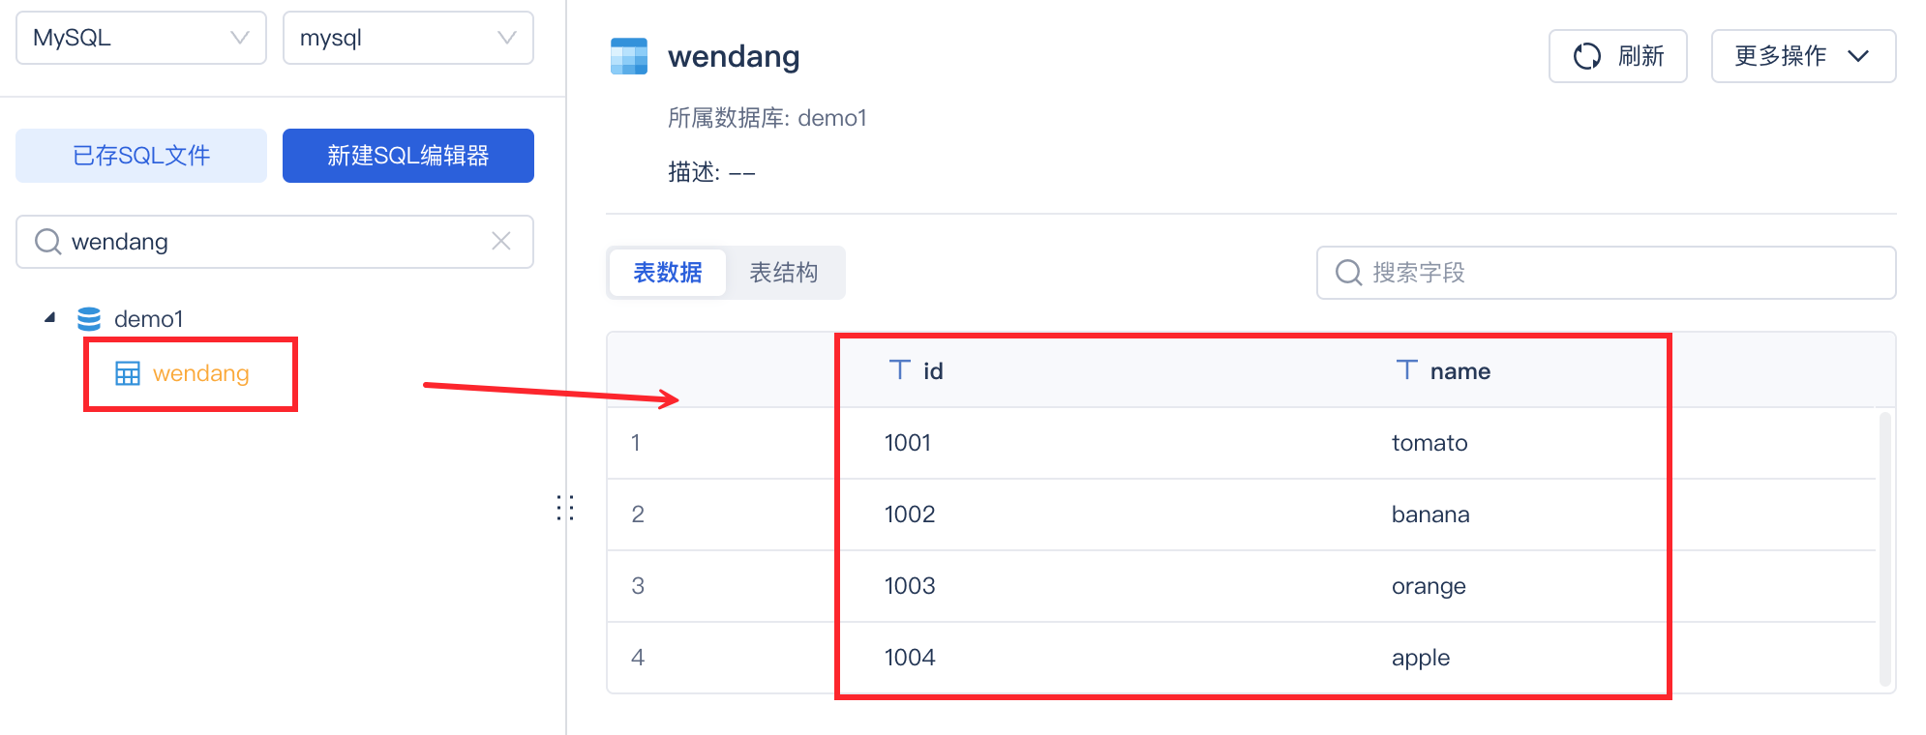Screen dimensions: 1926x735
Task: Click the refresh circular arrow icon
Action: click(1586, 56)
